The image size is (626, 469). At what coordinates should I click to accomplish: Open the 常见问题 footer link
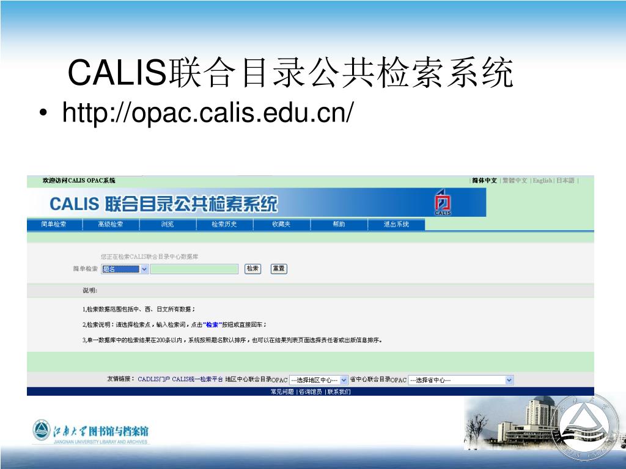[x=282, y=391]
